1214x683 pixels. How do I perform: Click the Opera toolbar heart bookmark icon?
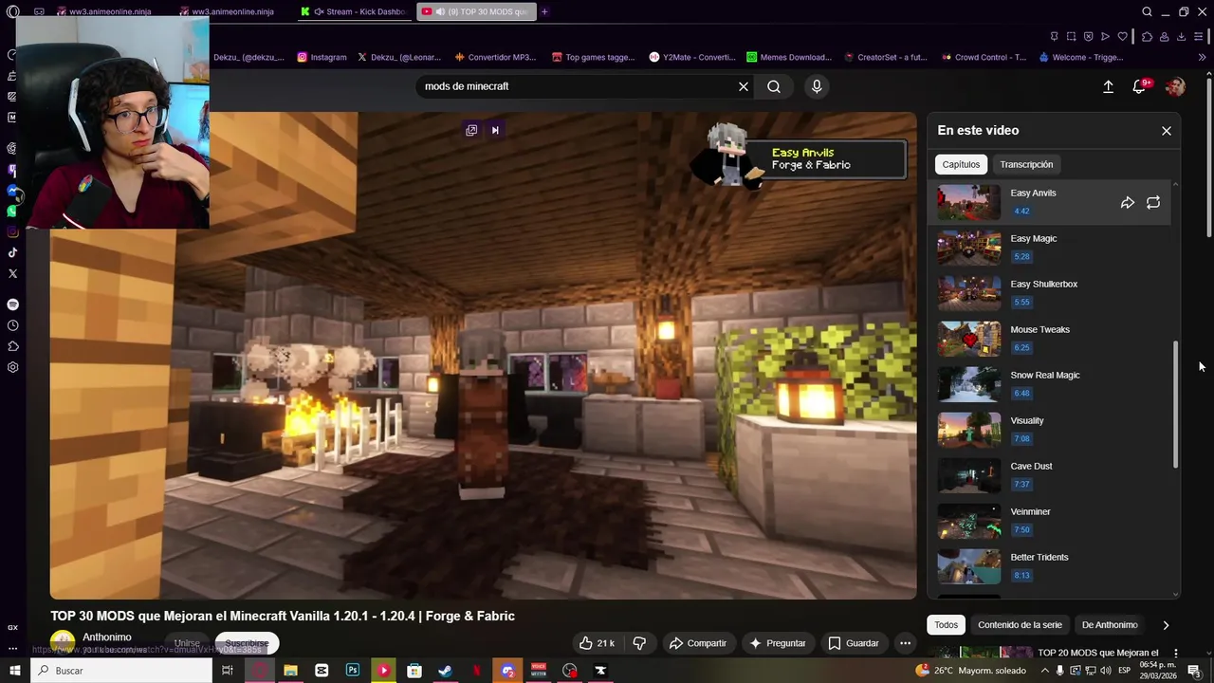click(1122, 36)
